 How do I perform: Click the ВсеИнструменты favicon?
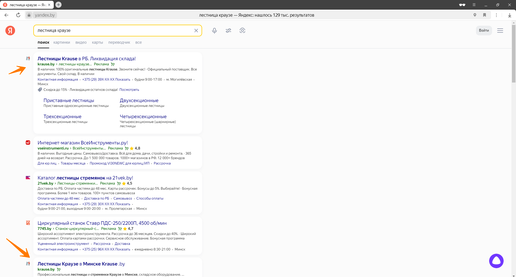pos(28,143)
